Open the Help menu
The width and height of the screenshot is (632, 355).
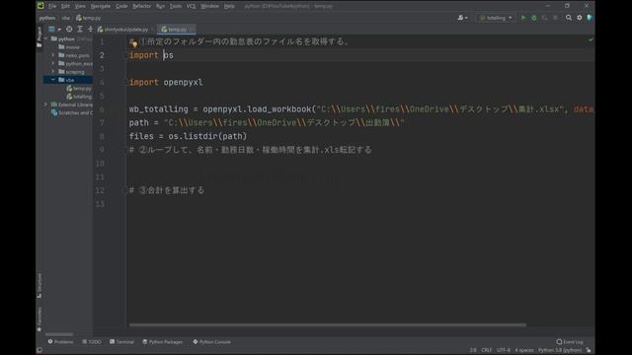coord(229,6)
